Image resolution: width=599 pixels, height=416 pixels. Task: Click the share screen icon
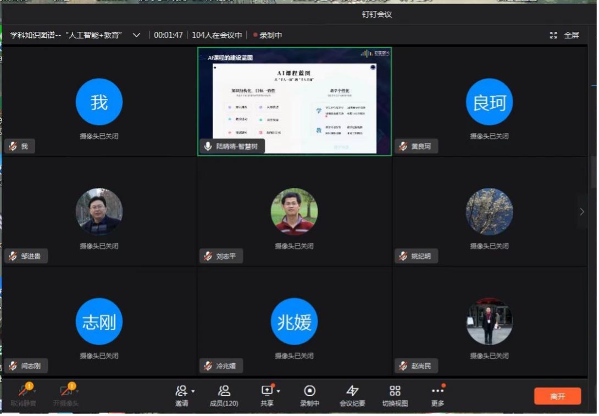click(267, 391)
